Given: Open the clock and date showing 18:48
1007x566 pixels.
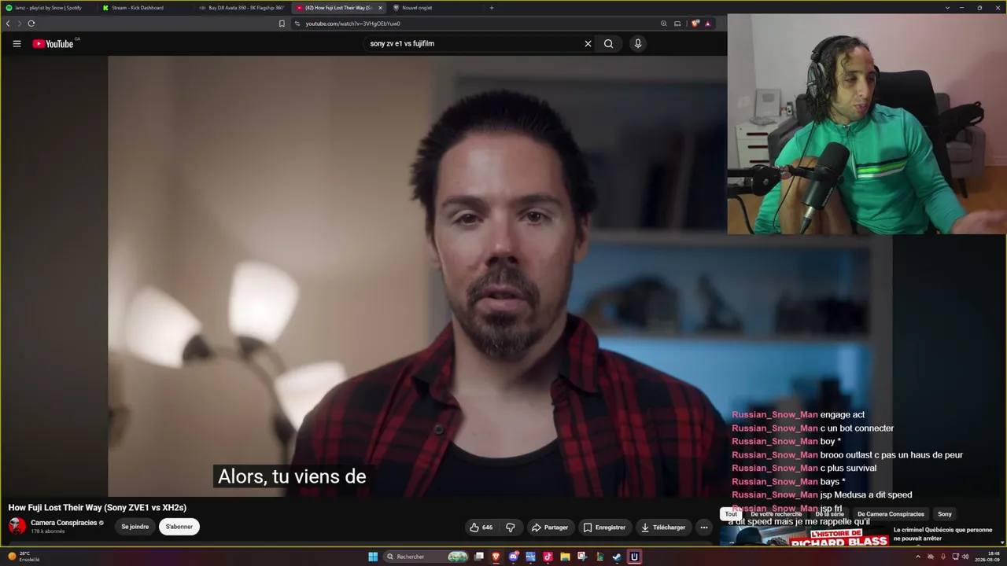Looking at the screenshot, I should pyautogui.click(x=987, y=557).
